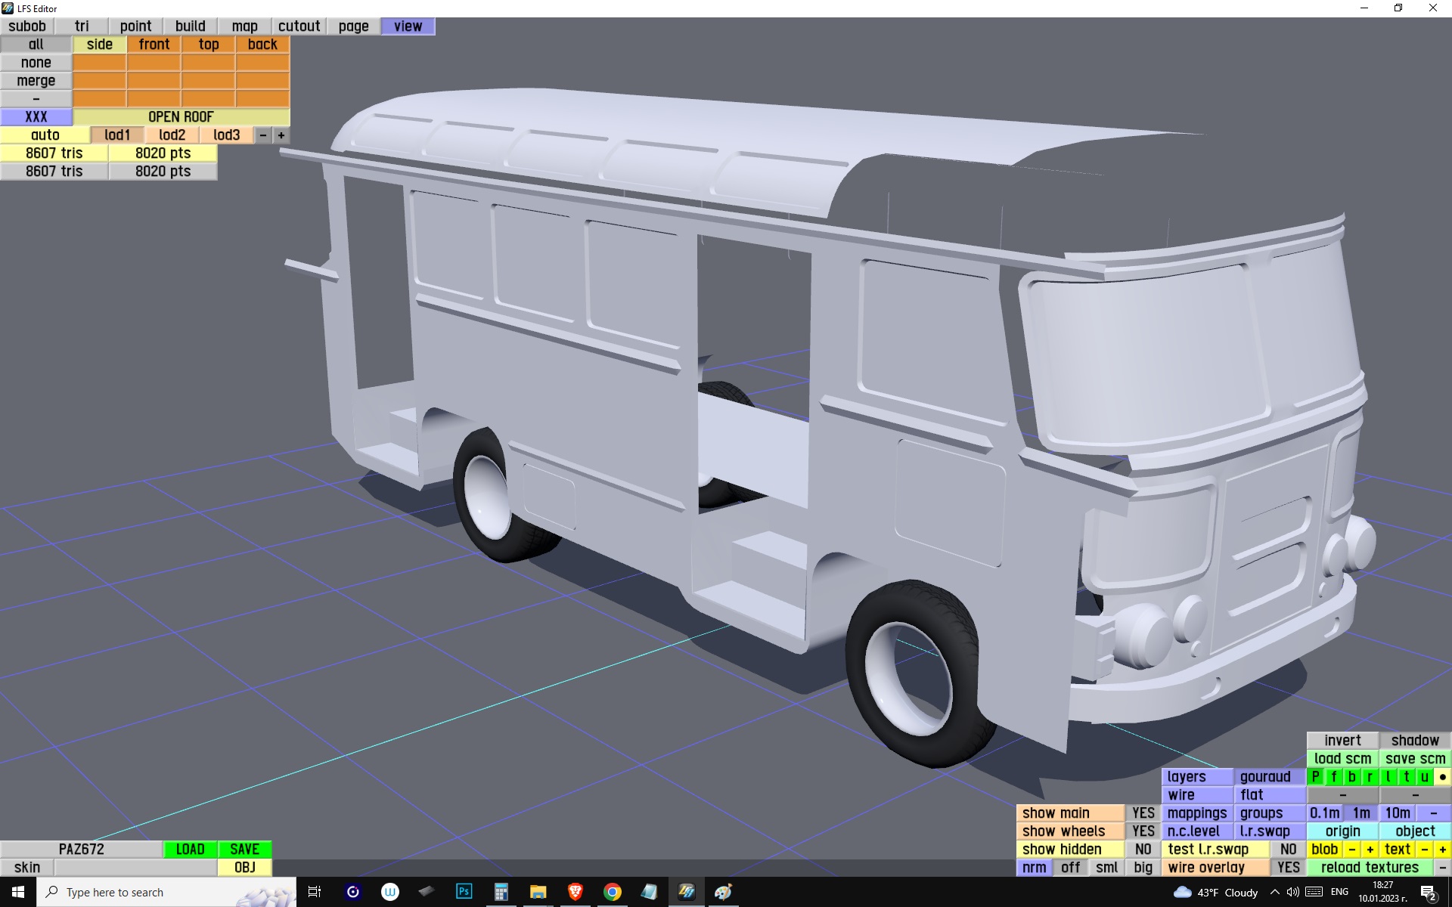
Task: Toggle show main YES setting
Action: coord(1143,813)
